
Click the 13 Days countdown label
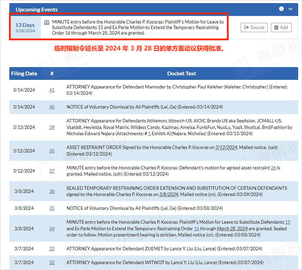[25, 25]
